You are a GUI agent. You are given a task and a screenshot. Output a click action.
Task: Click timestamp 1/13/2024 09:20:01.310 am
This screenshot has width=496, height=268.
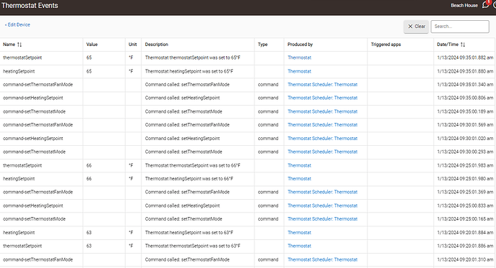coord(465,259)
